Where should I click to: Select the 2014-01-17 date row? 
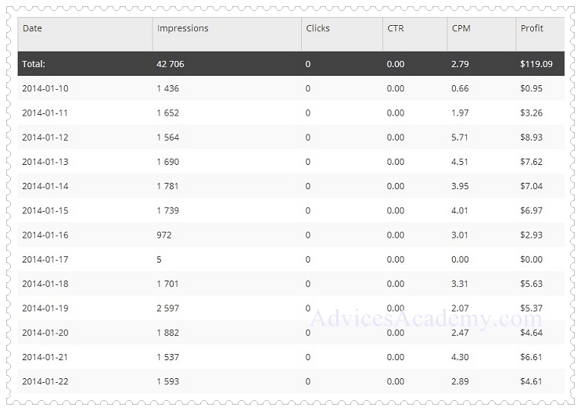click(45, 259)
